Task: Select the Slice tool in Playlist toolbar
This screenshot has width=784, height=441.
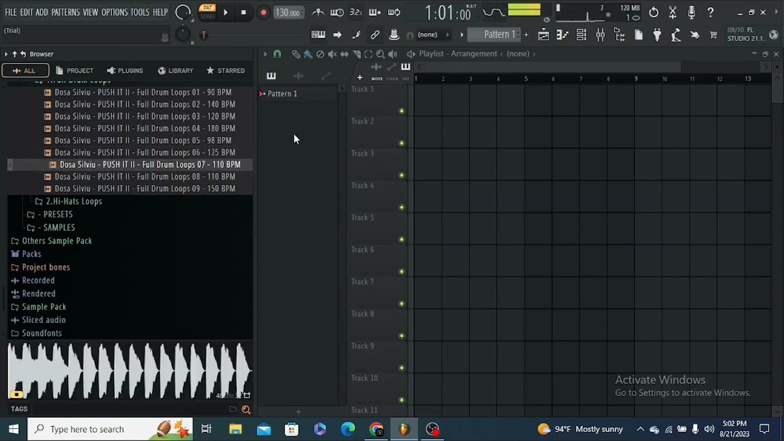Action: click(x=356, y=54)
